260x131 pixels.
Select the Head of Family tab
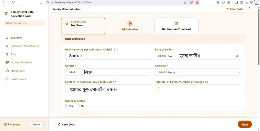coord(83,26)
